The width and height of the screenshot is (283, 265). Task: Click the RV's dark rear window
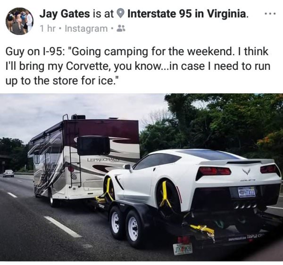pos(93,146)
